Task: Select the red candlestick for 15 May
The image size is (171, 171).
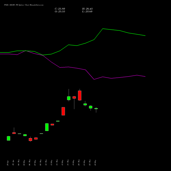Action: pyautogui.click(x=63, y=111)
